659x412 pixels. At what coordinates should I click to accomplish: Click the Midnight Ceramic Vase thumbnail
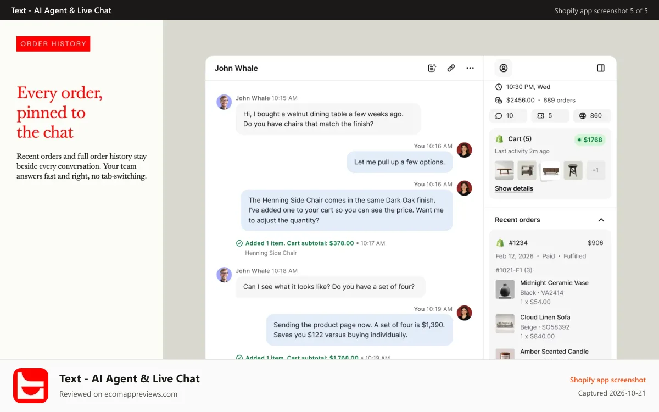coord(505,289)
